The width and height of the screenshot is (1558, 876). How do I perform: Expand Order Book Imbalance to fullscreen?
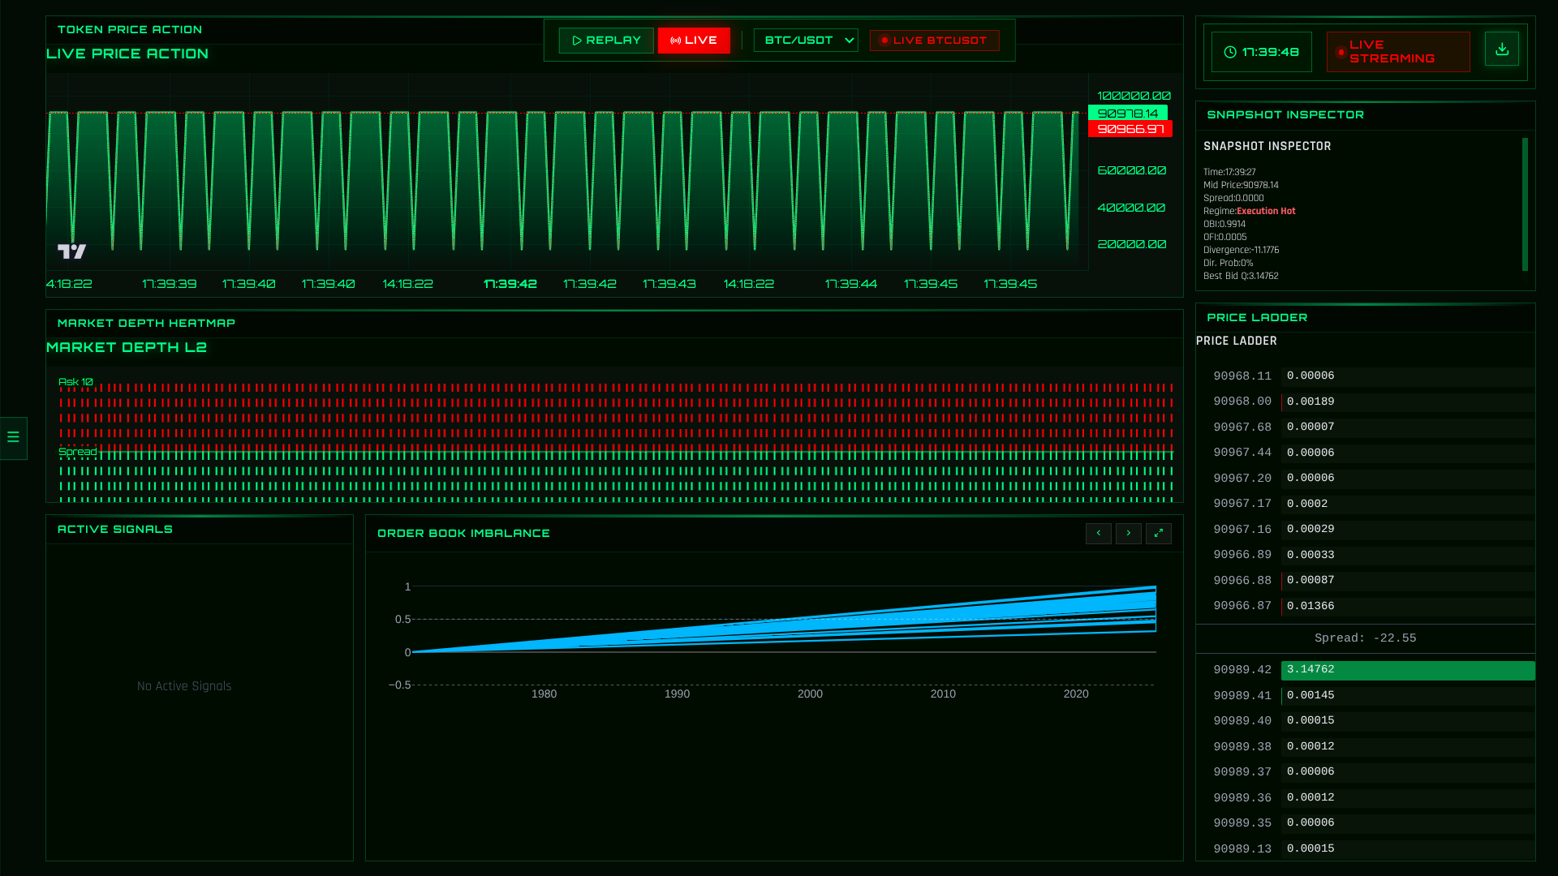(1158, 534)
